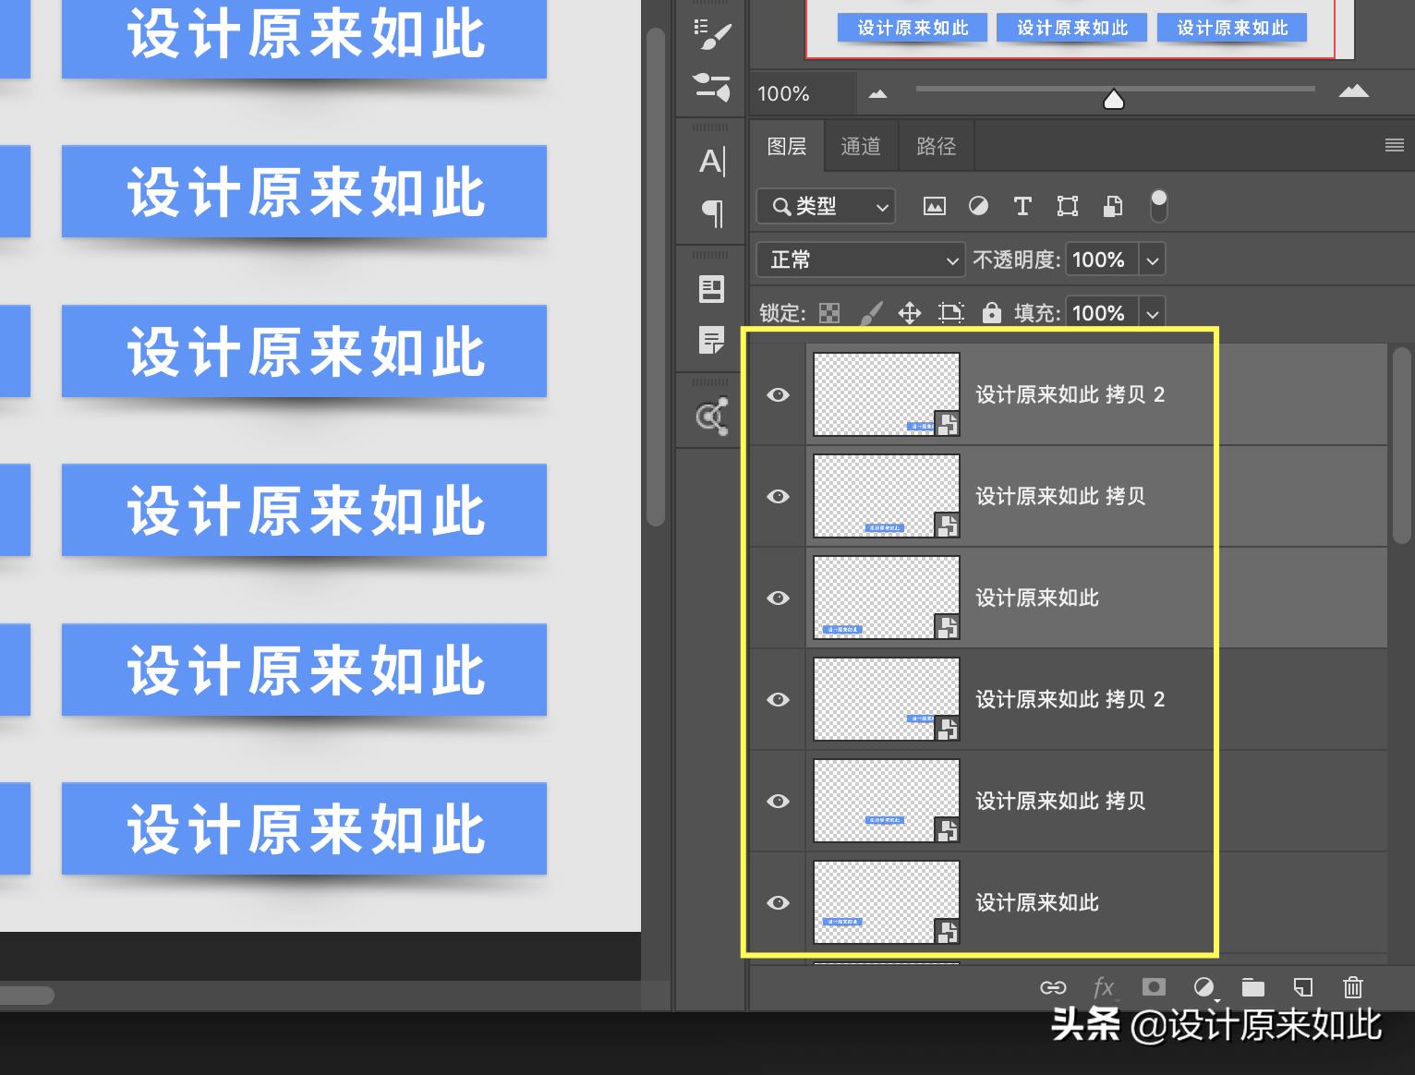Select the Text layer filter icon
The image size is (1415, 1075).
[1022, 206]
